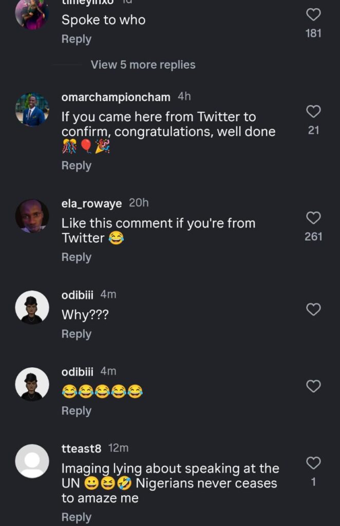This screenshot has height=526, width=340.
Task: Tap odibiii's avatar beside "Why???"
Action: [x=32, y=308]
